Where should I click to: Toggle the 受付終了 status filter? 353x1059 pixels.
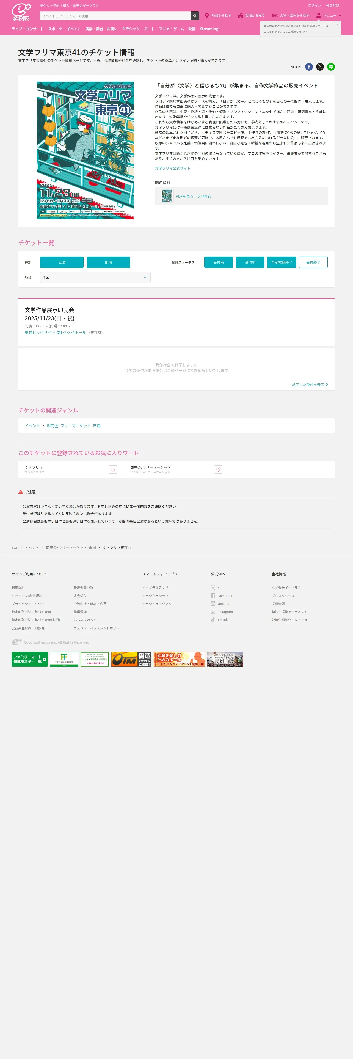coord(313,262)
